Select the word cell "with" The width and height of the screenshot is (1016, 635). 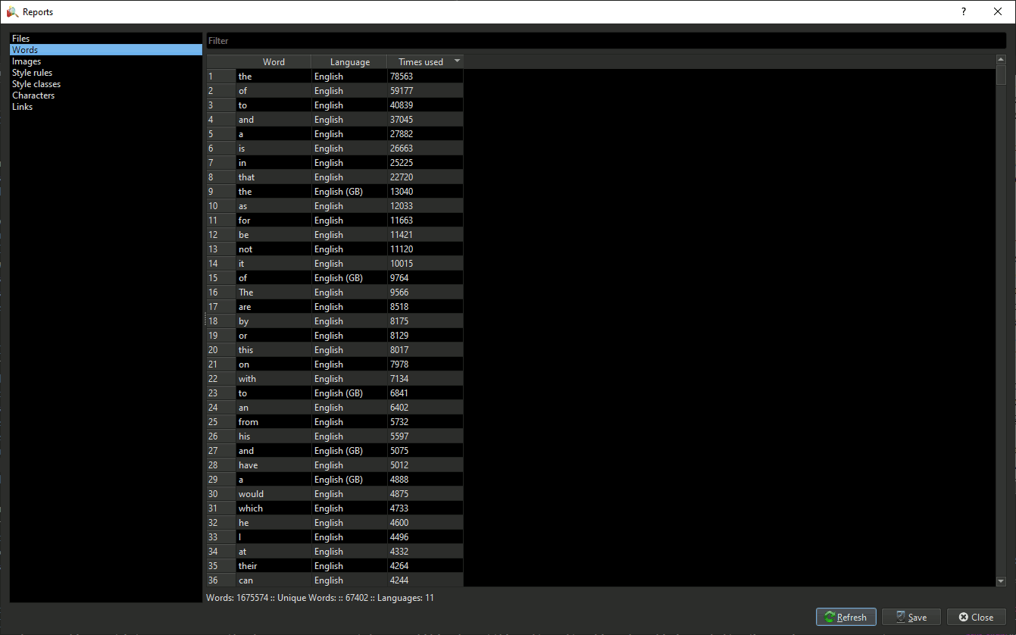point(274,379)
